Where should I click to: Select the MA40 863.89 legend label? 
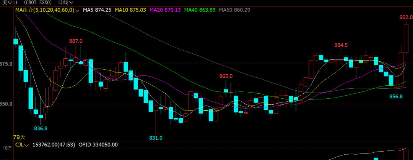coord(200,10)
